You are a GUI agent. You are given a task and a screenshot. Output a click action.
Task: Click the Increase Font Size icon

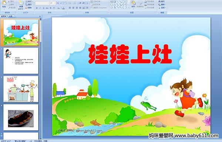58,3
